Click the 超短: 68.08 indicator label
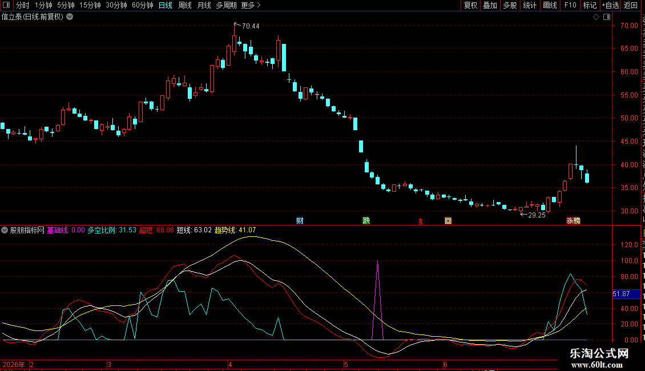This screenshot has width=645, height=371. pyautogui.click(x=156, y=230)
